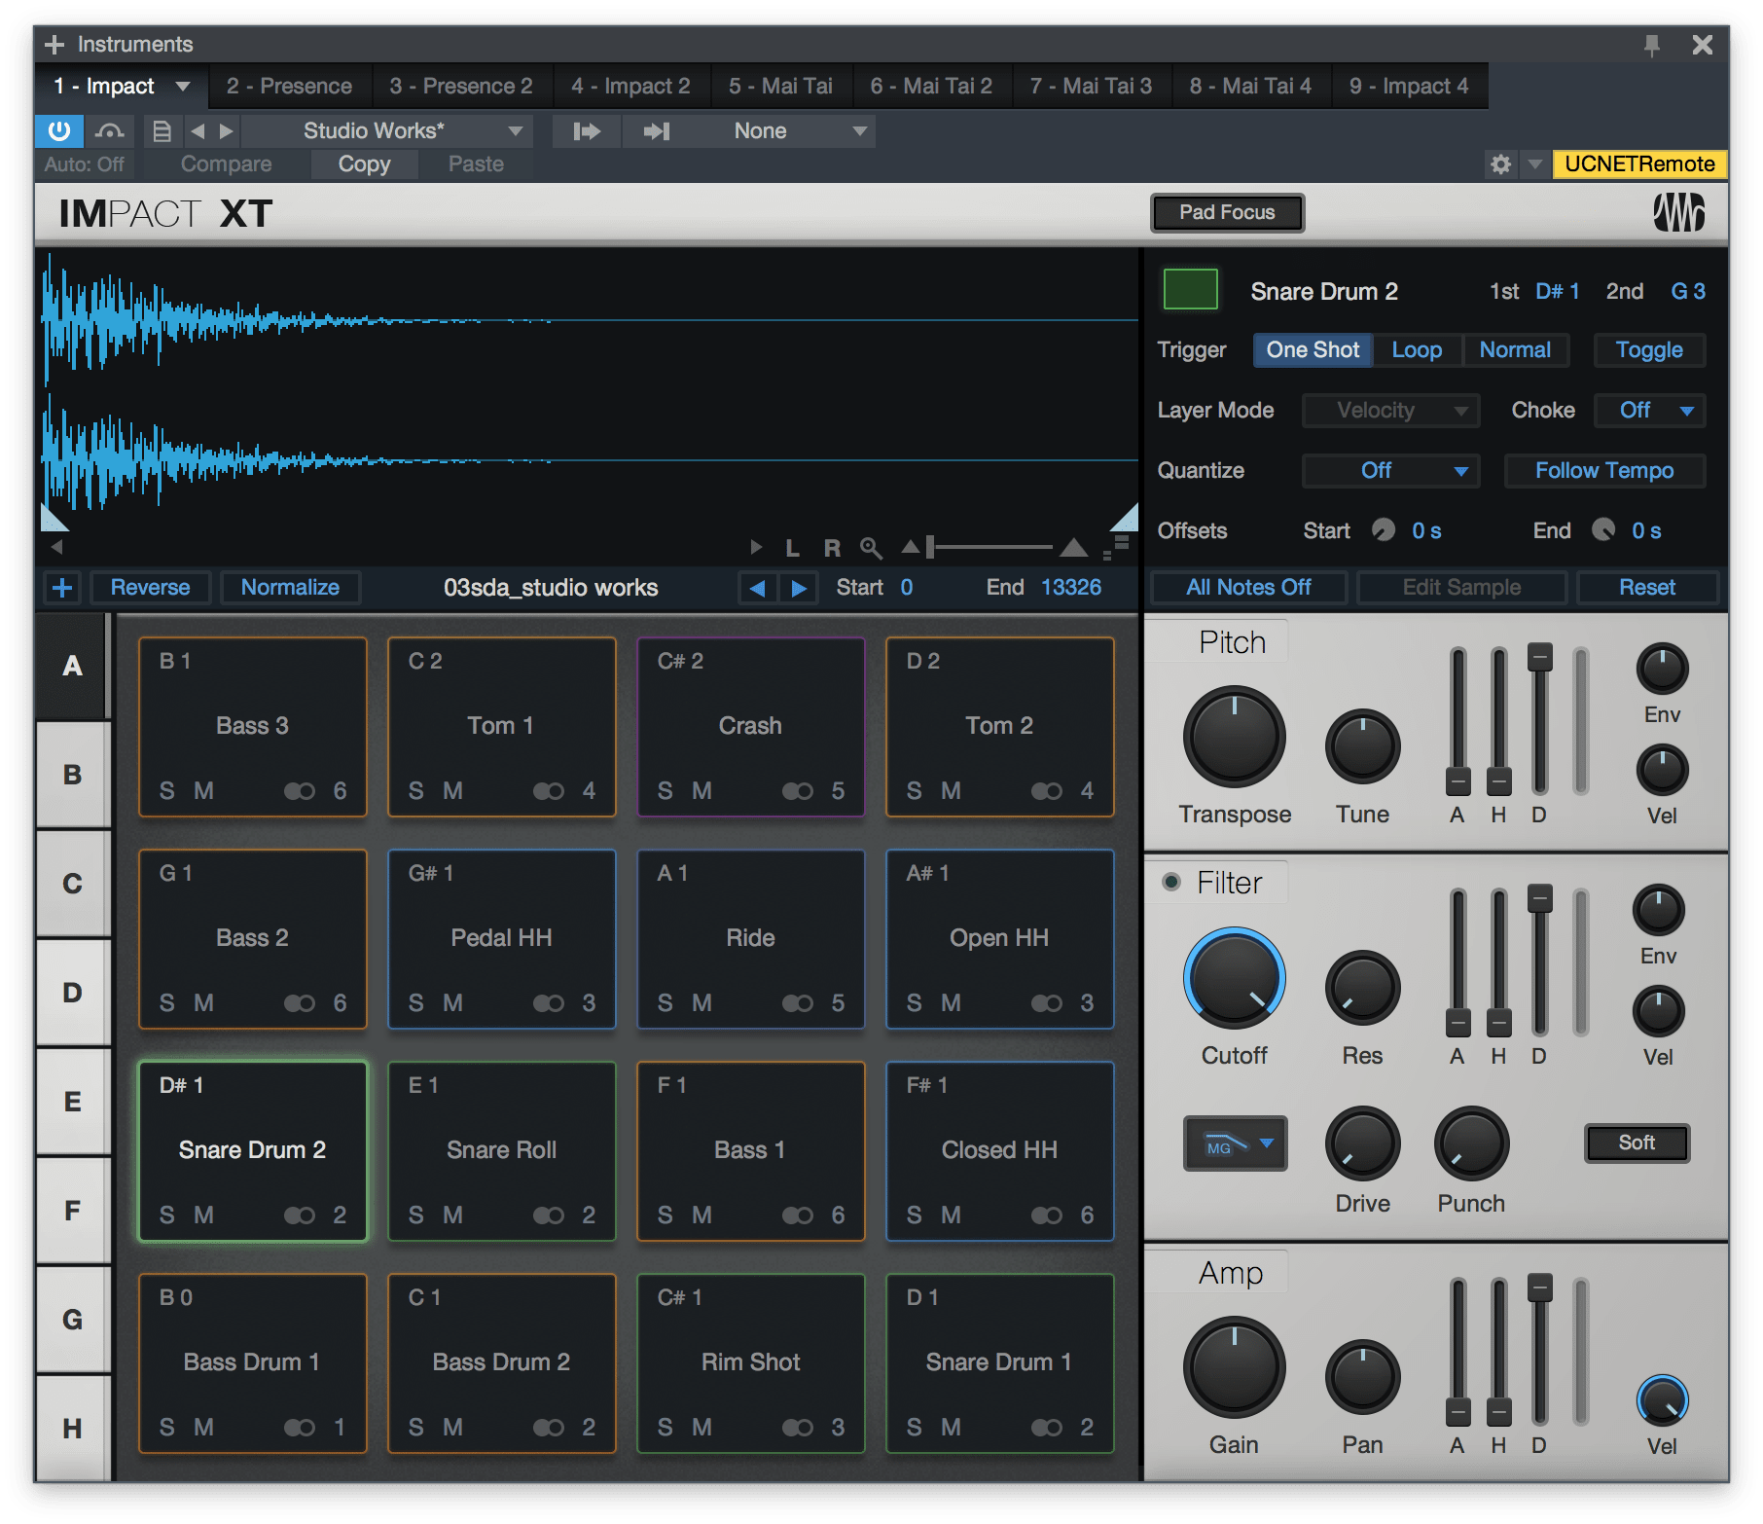Click the second sidechain routing arrow icon
Viewport: 1763px width, 1524px height.
pyautogui.click(x=657, y=130)
